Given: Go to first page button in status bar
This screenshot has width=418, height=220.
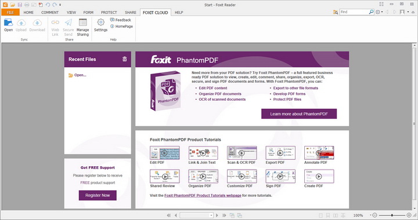Looking at the screenshot, I should (x=168, y=215).
